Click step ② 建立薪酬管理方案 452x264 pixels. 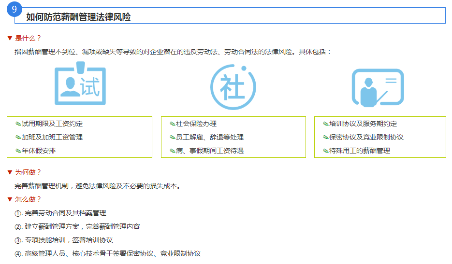point(77,226)
